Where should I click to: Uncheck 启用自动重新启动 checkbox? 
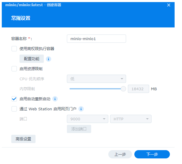14,99
